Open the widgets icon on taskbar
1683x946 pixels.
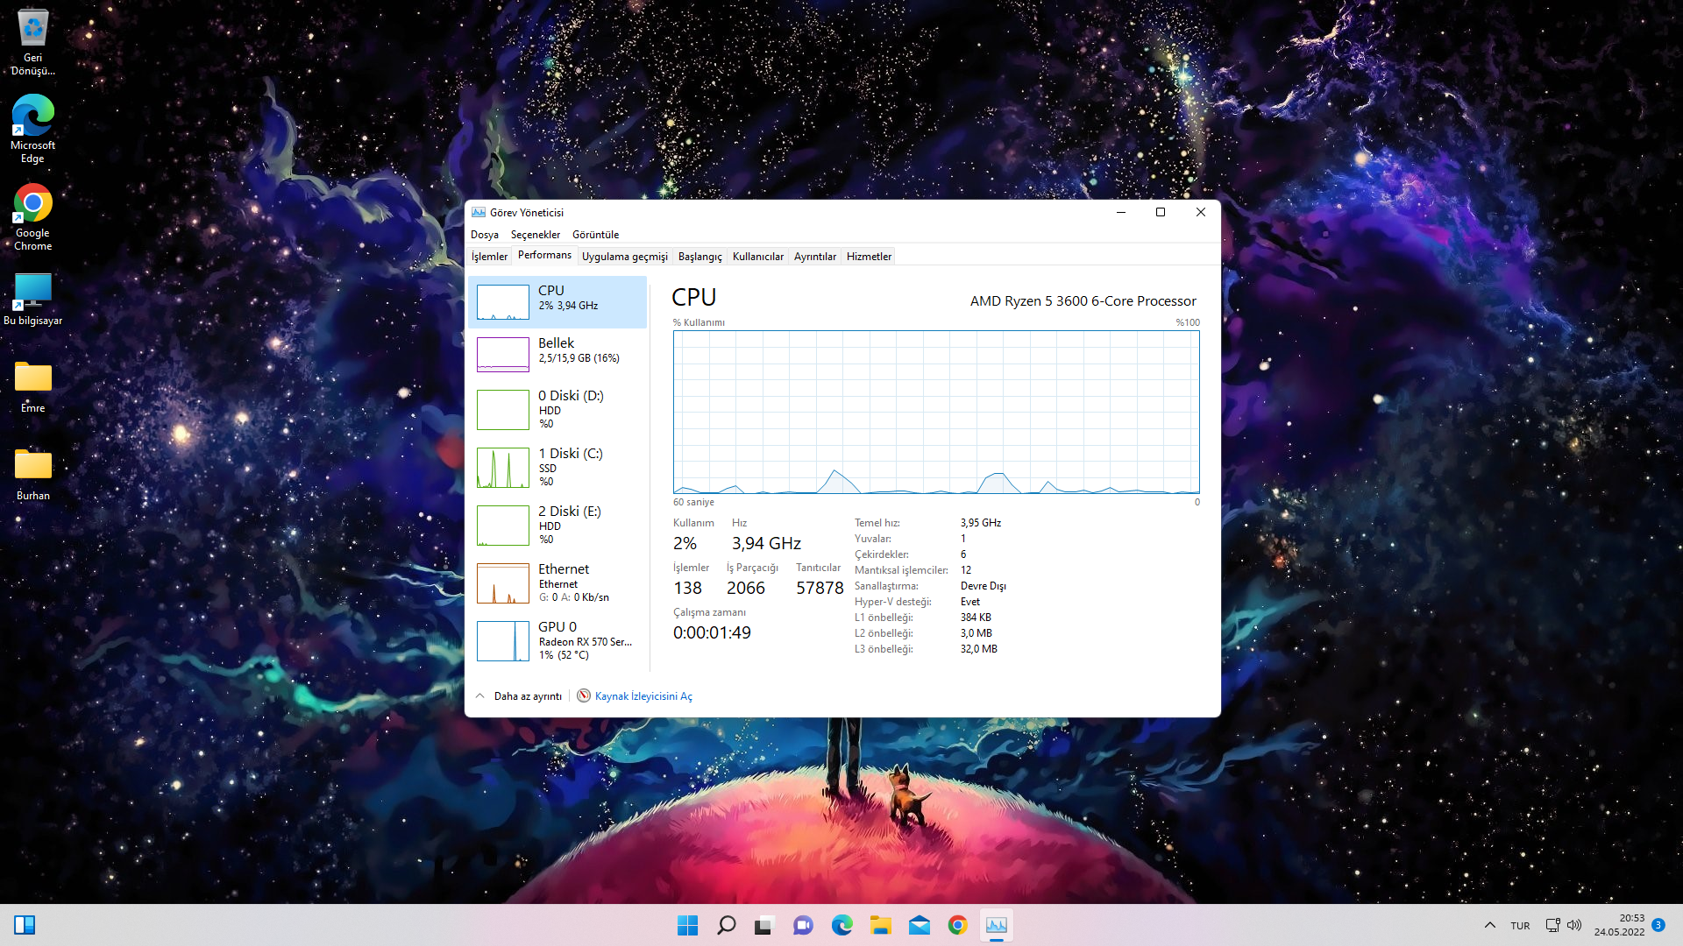click(x=25, y=926)
